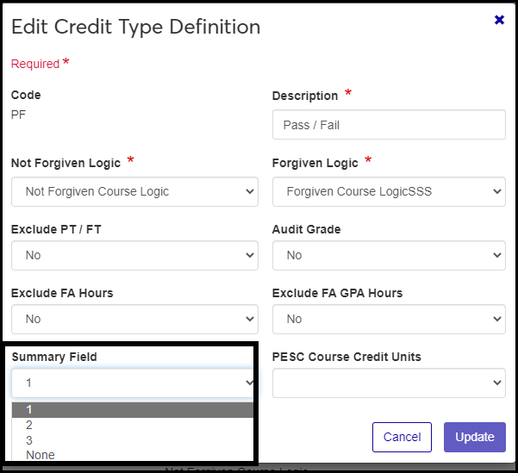Click the Summary Field label
Viewport: 518px width, 473px height.
(53, 357)
